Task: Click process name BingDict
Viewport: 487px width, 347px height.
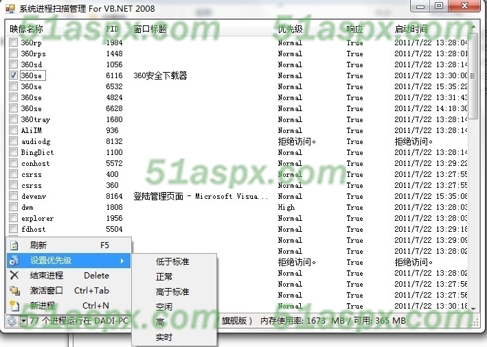Action: [x=37, y=152]
